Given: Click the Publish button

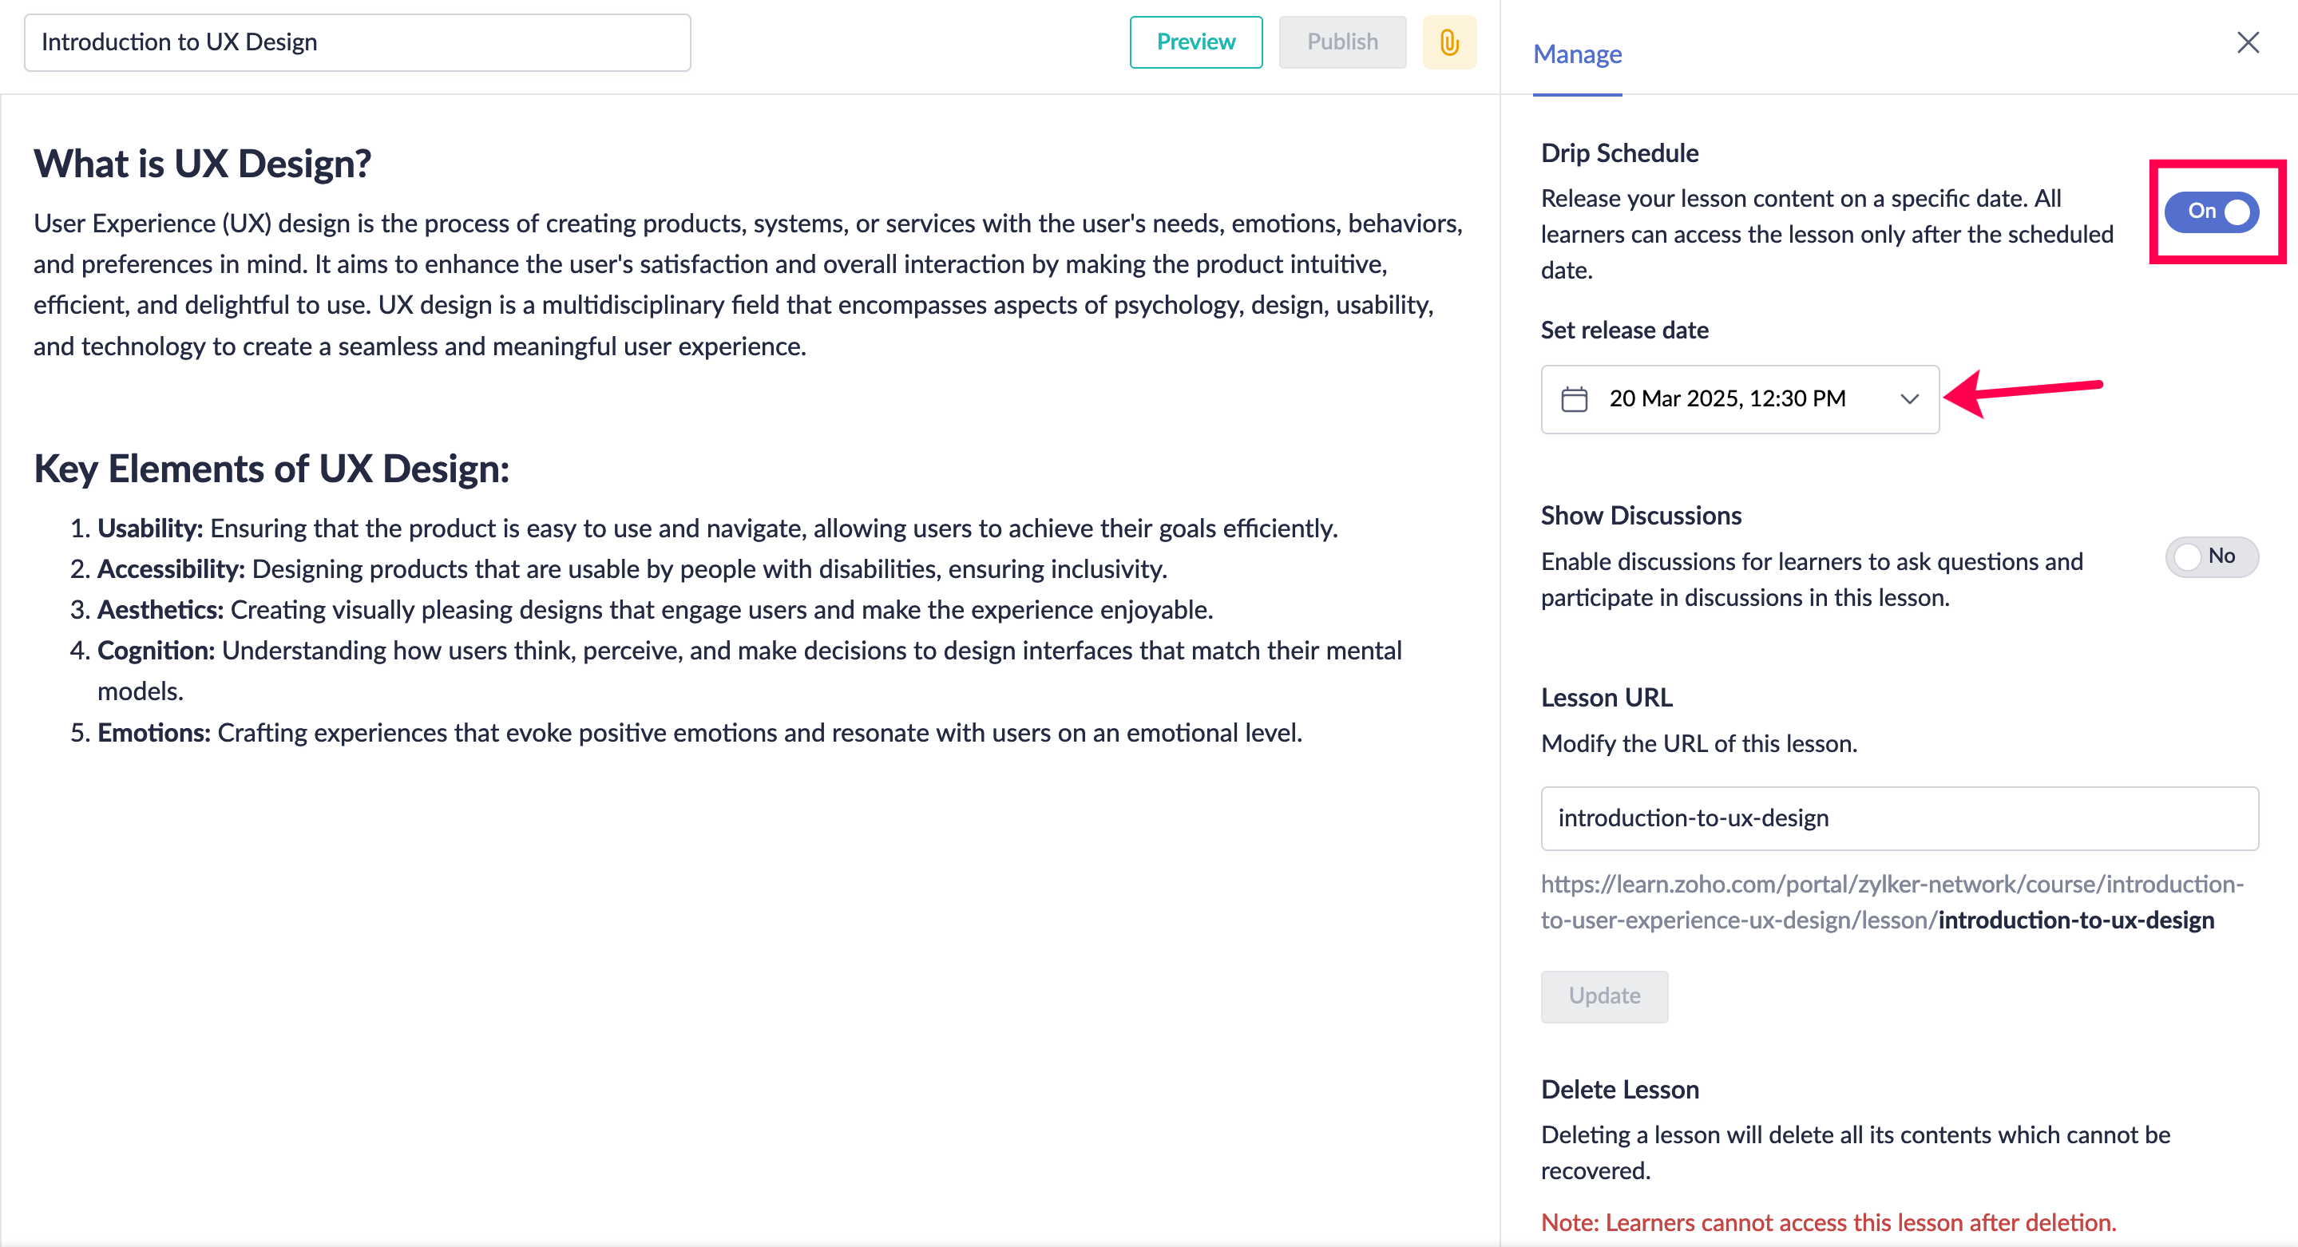Looking at the screenshot, I should coord(1341,42).
